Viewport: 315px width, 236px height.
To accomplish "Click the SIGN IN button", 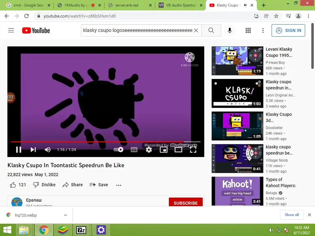I will (288, 30).
